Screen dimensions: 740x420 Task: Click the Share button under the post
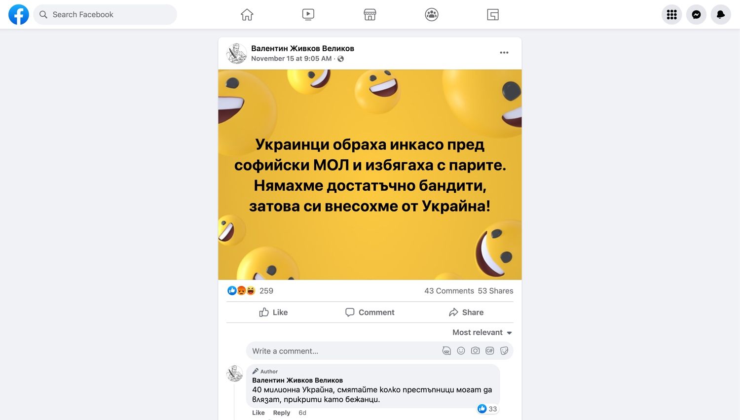coord(466,312)
